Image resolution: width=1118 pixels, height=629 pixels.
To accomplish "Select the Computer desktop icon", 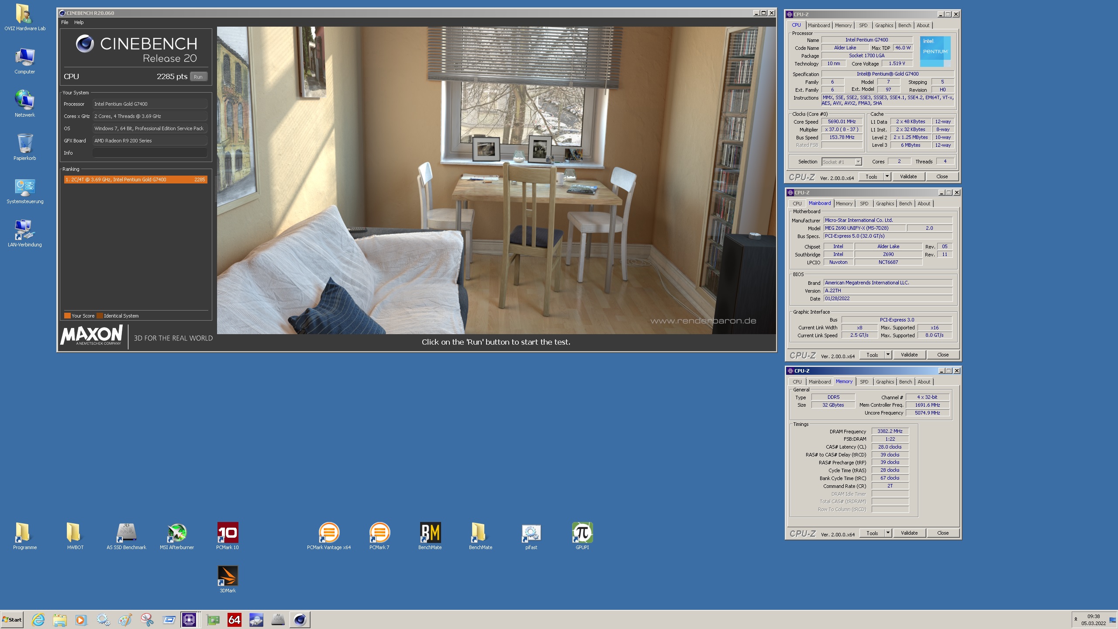I will point(24,61).
